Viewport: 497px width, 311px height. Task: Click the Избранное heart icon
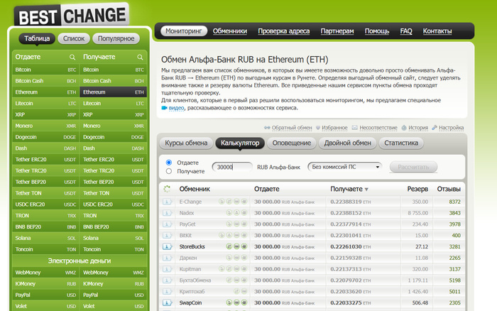(x=318, y=127)
